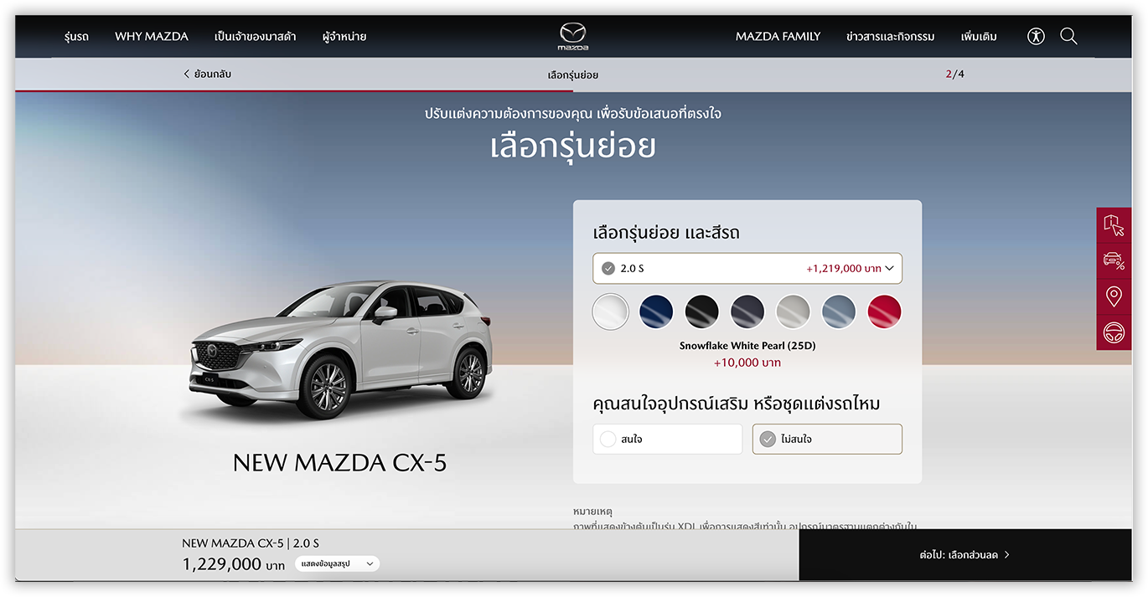
Task: Open the WHY MAZDA menu
Action: pyautogui.click(x=152, y=37)
